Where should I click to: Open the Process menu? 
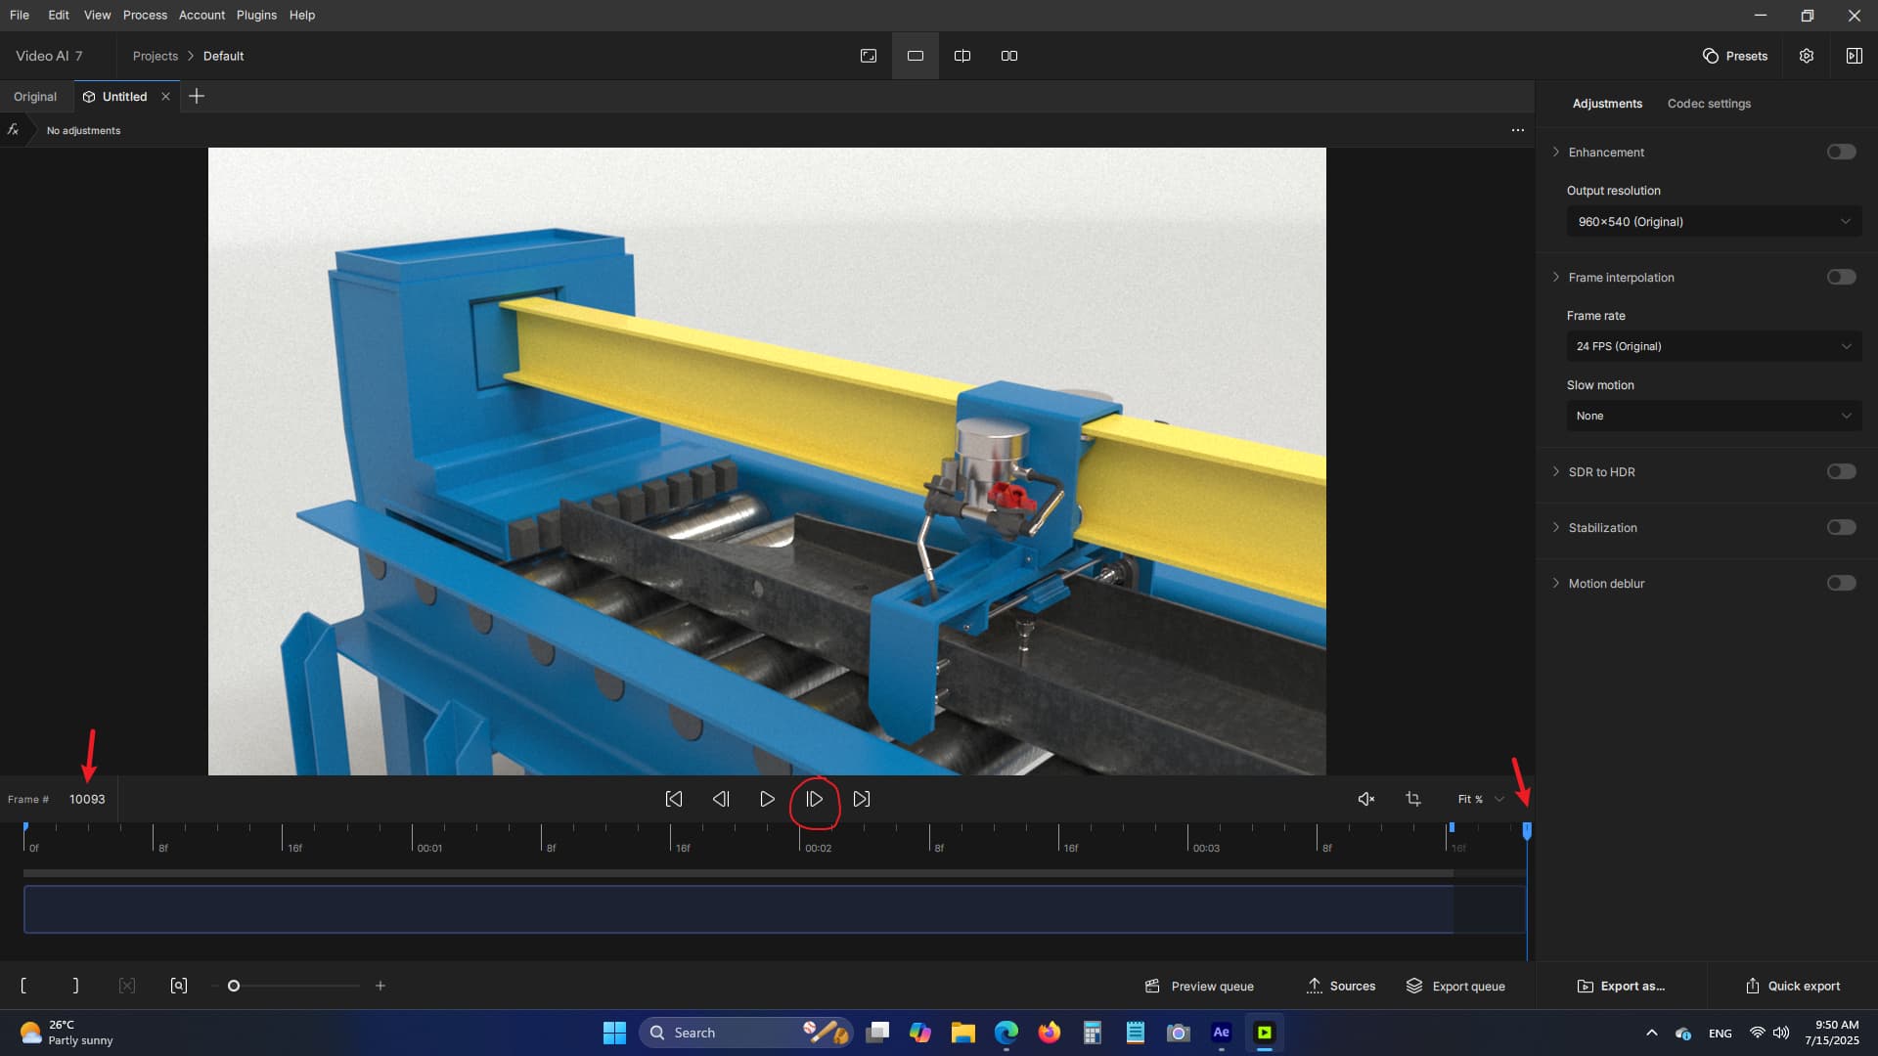coord(145,15)
